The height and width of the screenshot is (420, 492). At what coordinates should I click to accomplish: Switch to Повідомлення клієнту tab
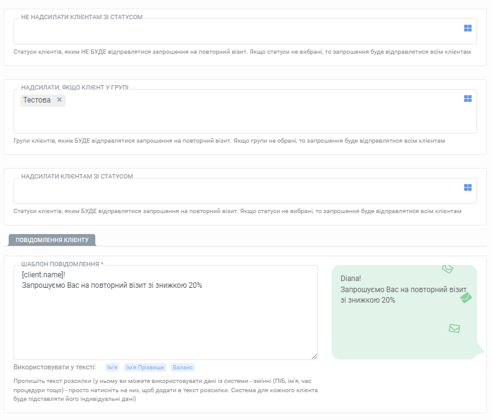pos(52,240)
